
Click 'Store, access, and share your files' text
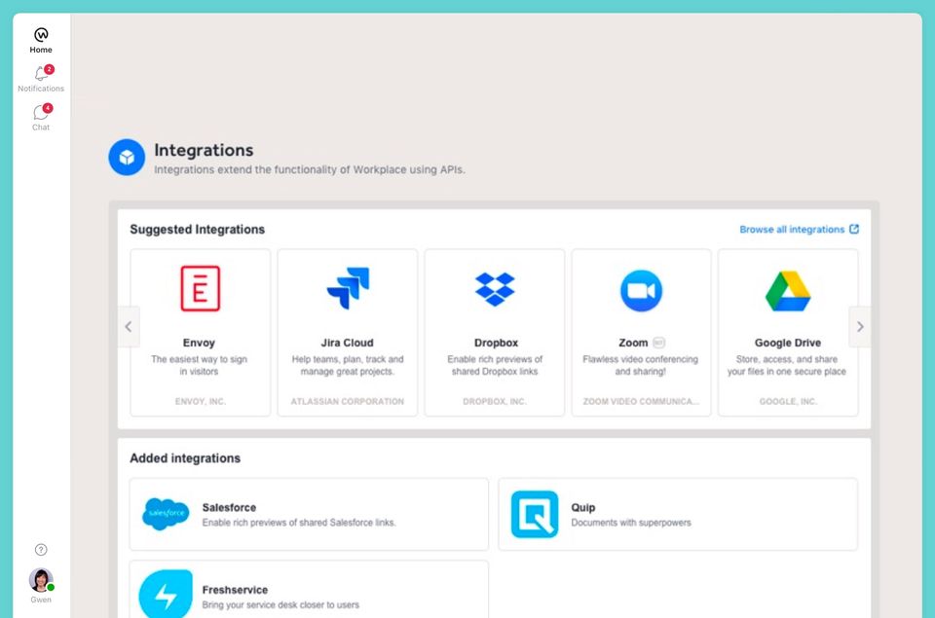tap(787, 365)
